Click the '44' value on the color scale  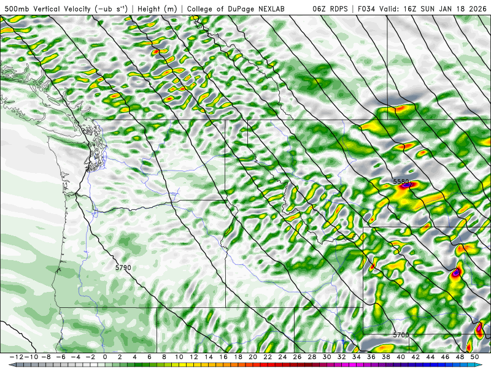click(430, 357)
